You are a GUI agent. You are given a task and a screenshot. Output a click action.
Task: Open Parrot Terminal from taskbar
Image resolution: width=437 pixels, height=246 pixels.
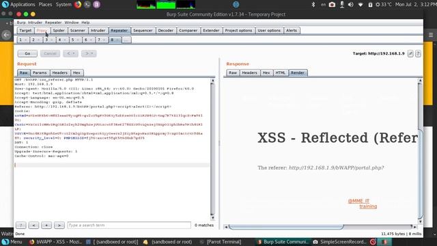coord(221,242)
